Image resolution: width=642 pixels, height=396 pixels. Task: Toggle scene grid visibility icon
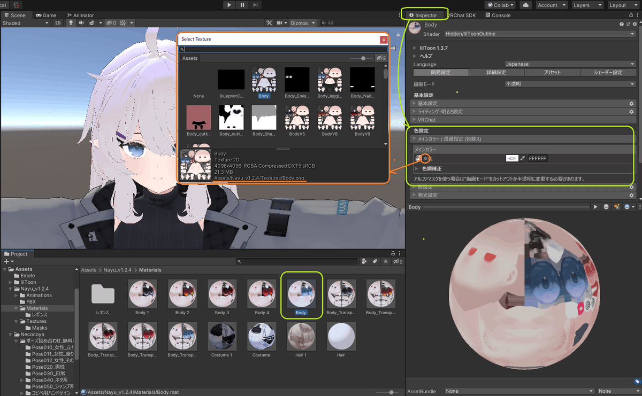point(124,23)
